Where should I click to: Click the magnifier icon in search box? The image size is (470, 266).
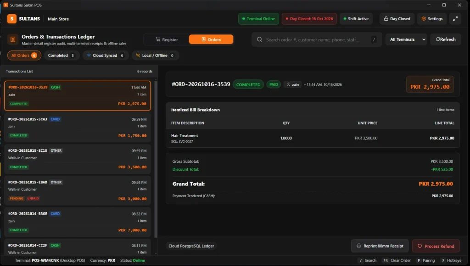point(260,39)
